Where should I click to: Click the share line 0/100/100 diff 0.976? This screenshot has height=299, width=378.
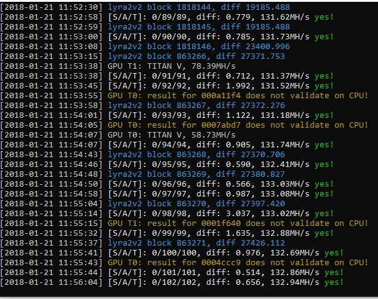[x=172, y=253]
